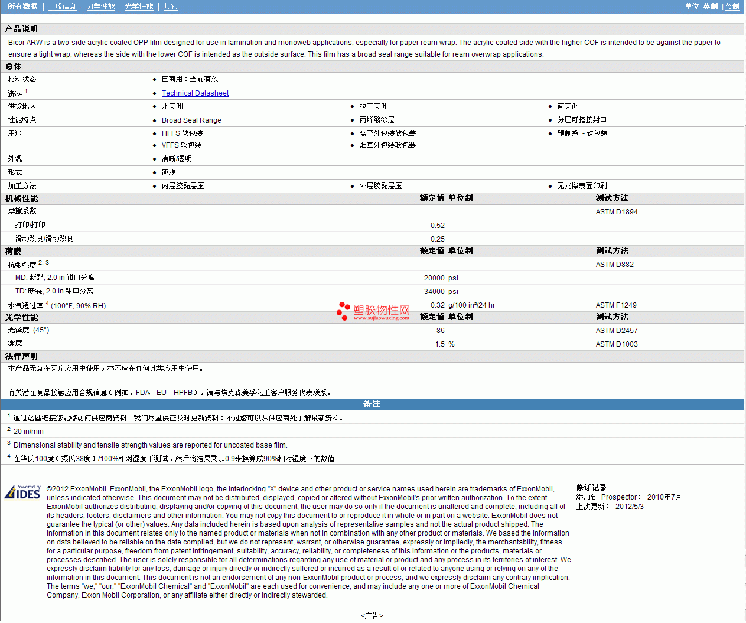Select the 光学性能 section header
The image size is (746, 623).
[x=21, y=318]
